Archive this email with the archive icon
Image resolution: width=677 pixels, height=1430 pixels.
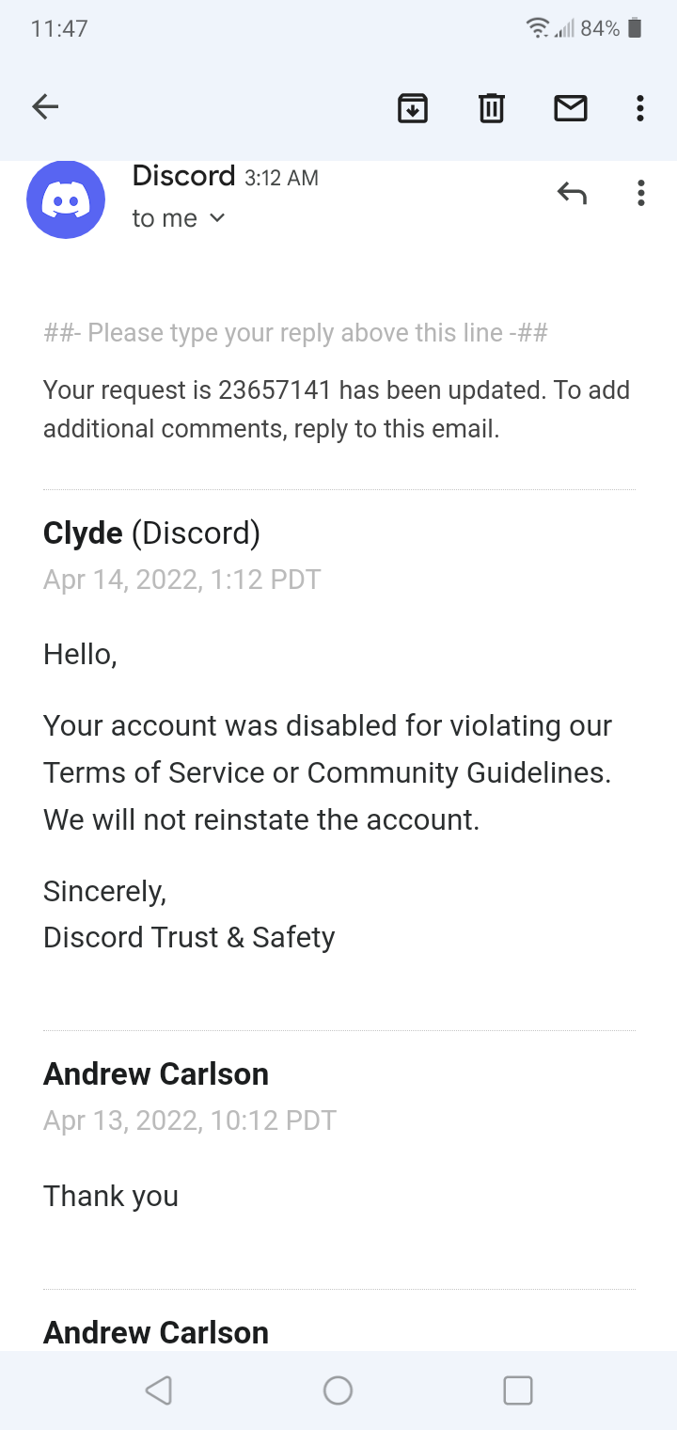(413, 108)
